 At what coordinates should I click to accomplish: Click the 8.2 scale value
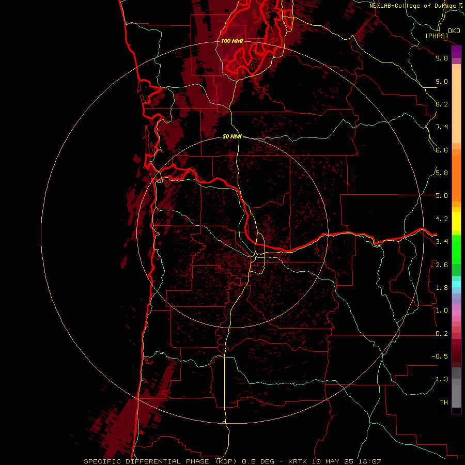pos(442,104)
